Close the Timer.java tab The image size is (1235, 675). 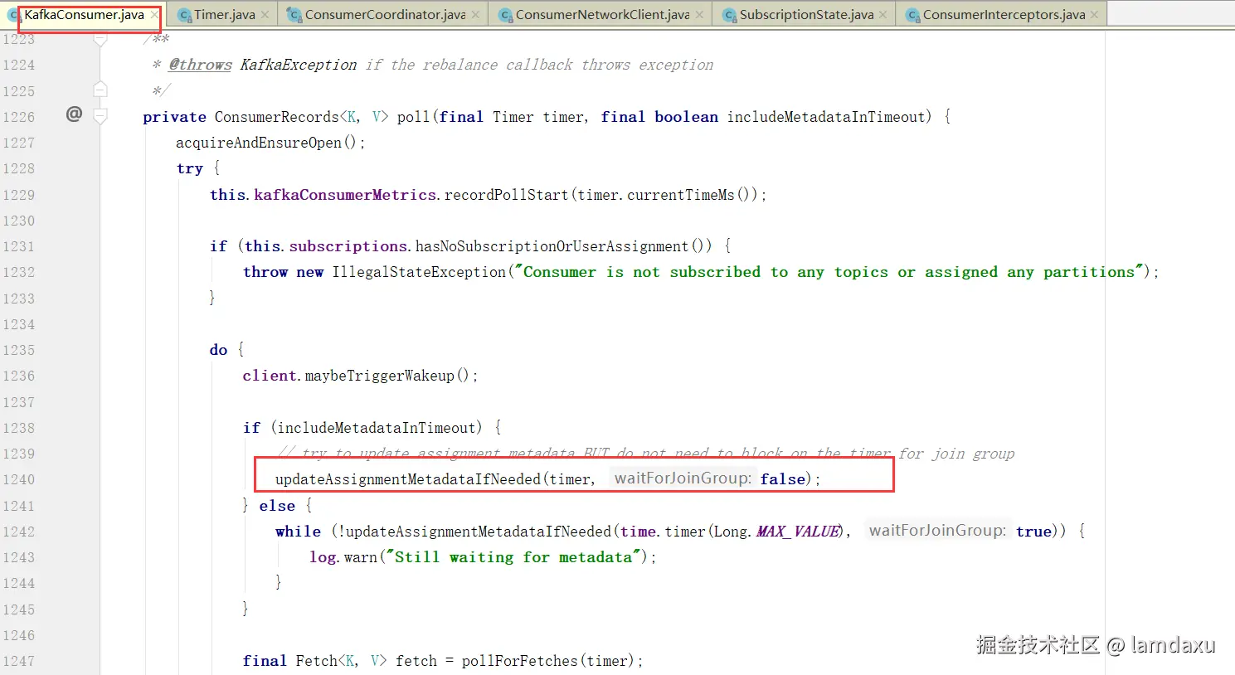coord(265,15)
